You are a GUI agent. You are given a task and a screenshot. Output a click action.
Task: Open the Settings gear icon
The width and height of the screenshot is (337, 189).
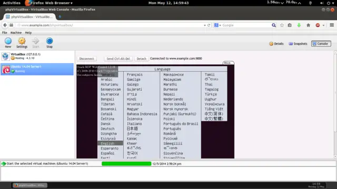(22, 41)
